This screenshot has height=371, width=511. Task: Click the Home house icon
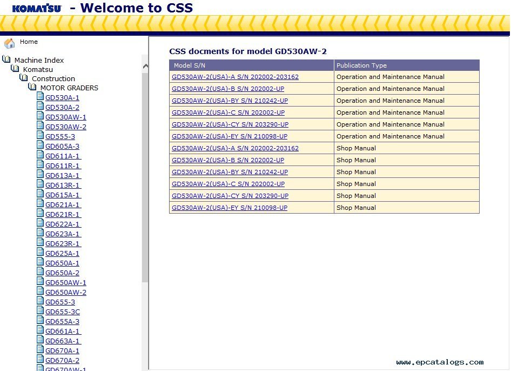(x=9, y=43)
